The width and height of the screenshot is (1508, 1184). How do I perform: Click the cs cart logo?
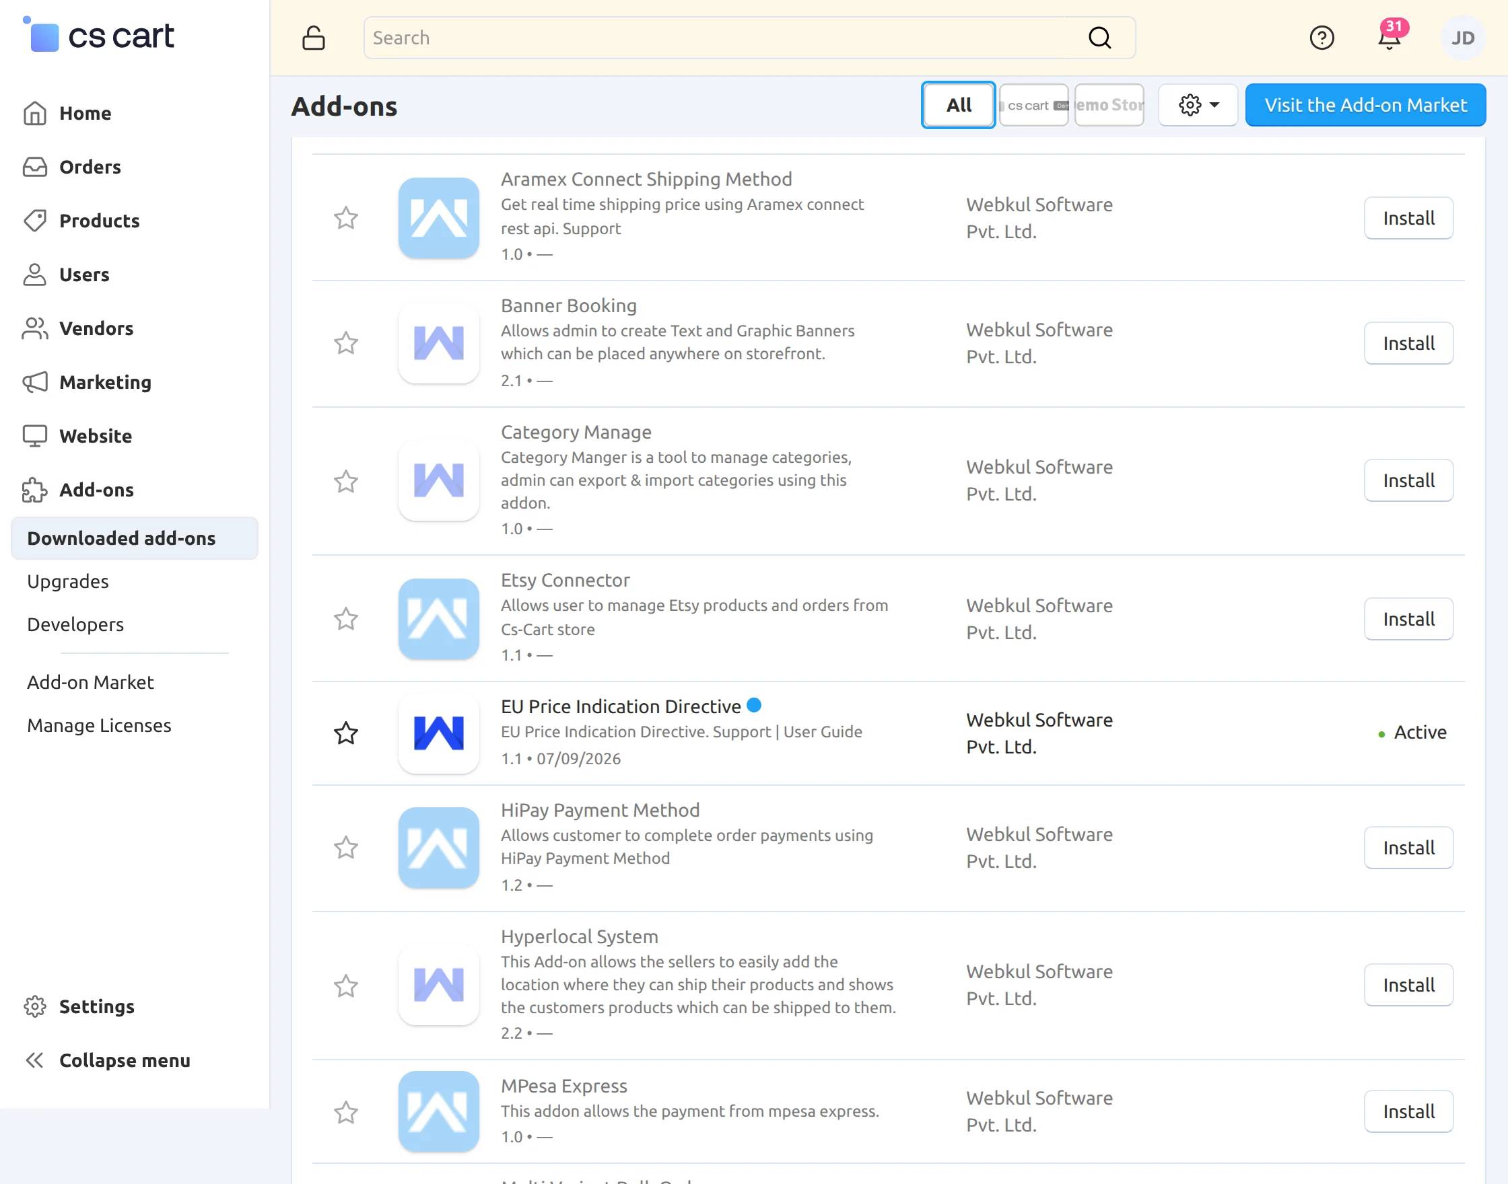coord(100,35)
